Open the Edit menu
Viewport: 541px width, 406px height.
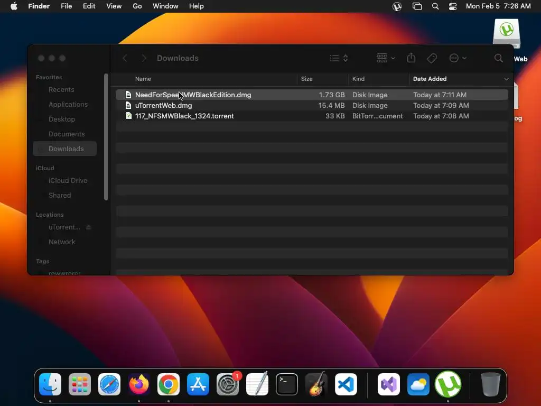89,6
